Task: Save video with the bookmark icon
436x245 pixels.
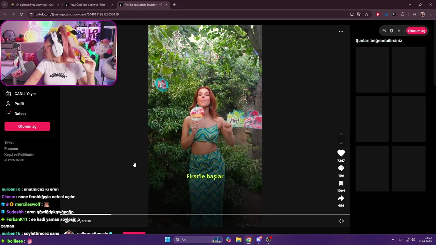Action: 341,183
